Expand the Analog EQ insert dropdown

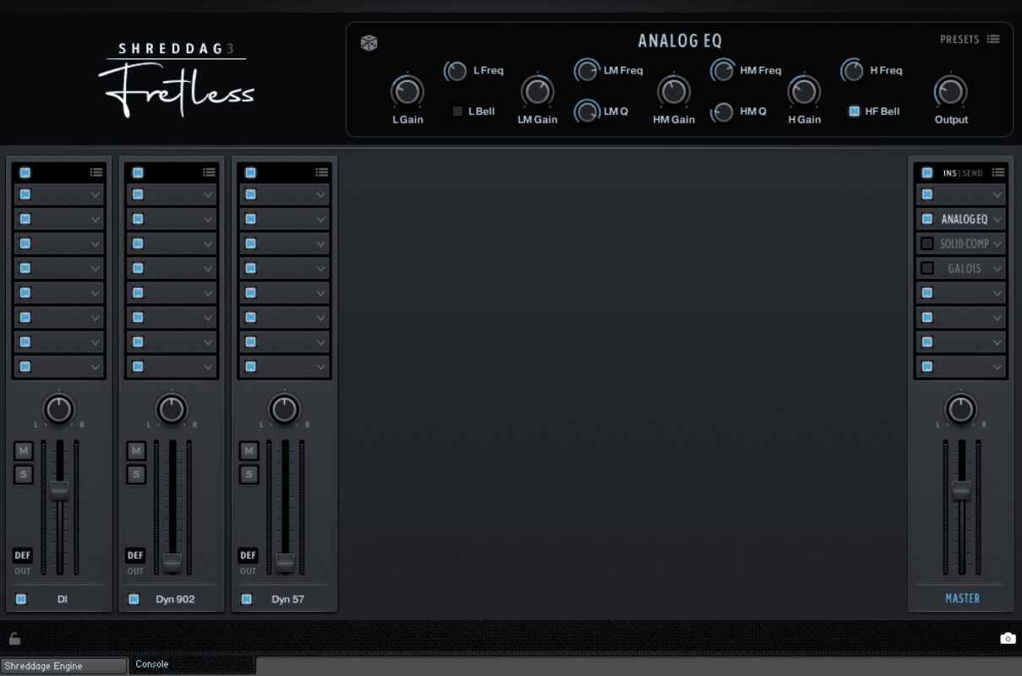pos(997,220)
